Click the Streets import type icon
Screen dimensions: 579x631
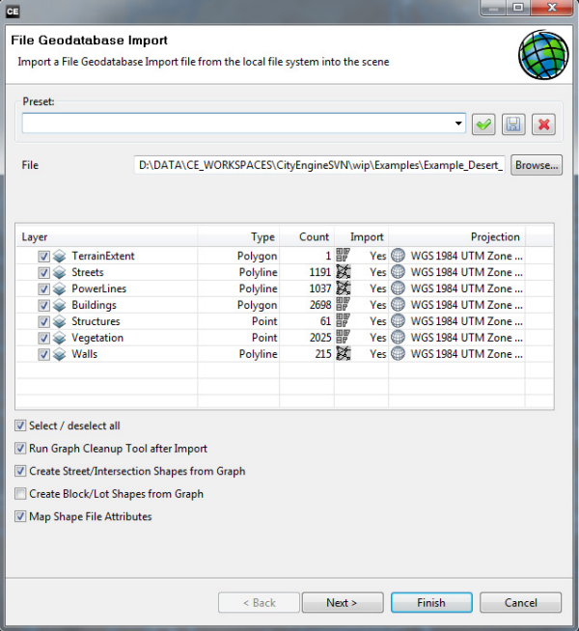pos(343,272)
